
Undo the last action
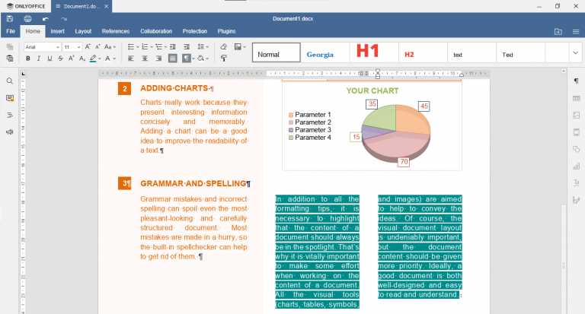pyautogui.click(x=46, y=18)
